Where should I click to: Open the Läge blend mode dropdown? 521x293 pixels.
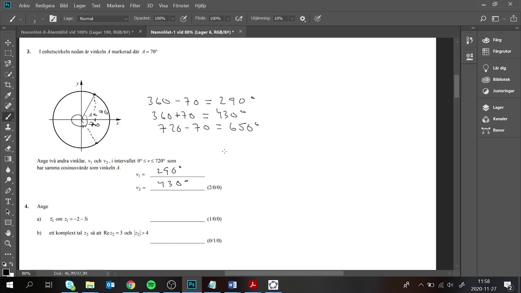(x=103, y=18)
